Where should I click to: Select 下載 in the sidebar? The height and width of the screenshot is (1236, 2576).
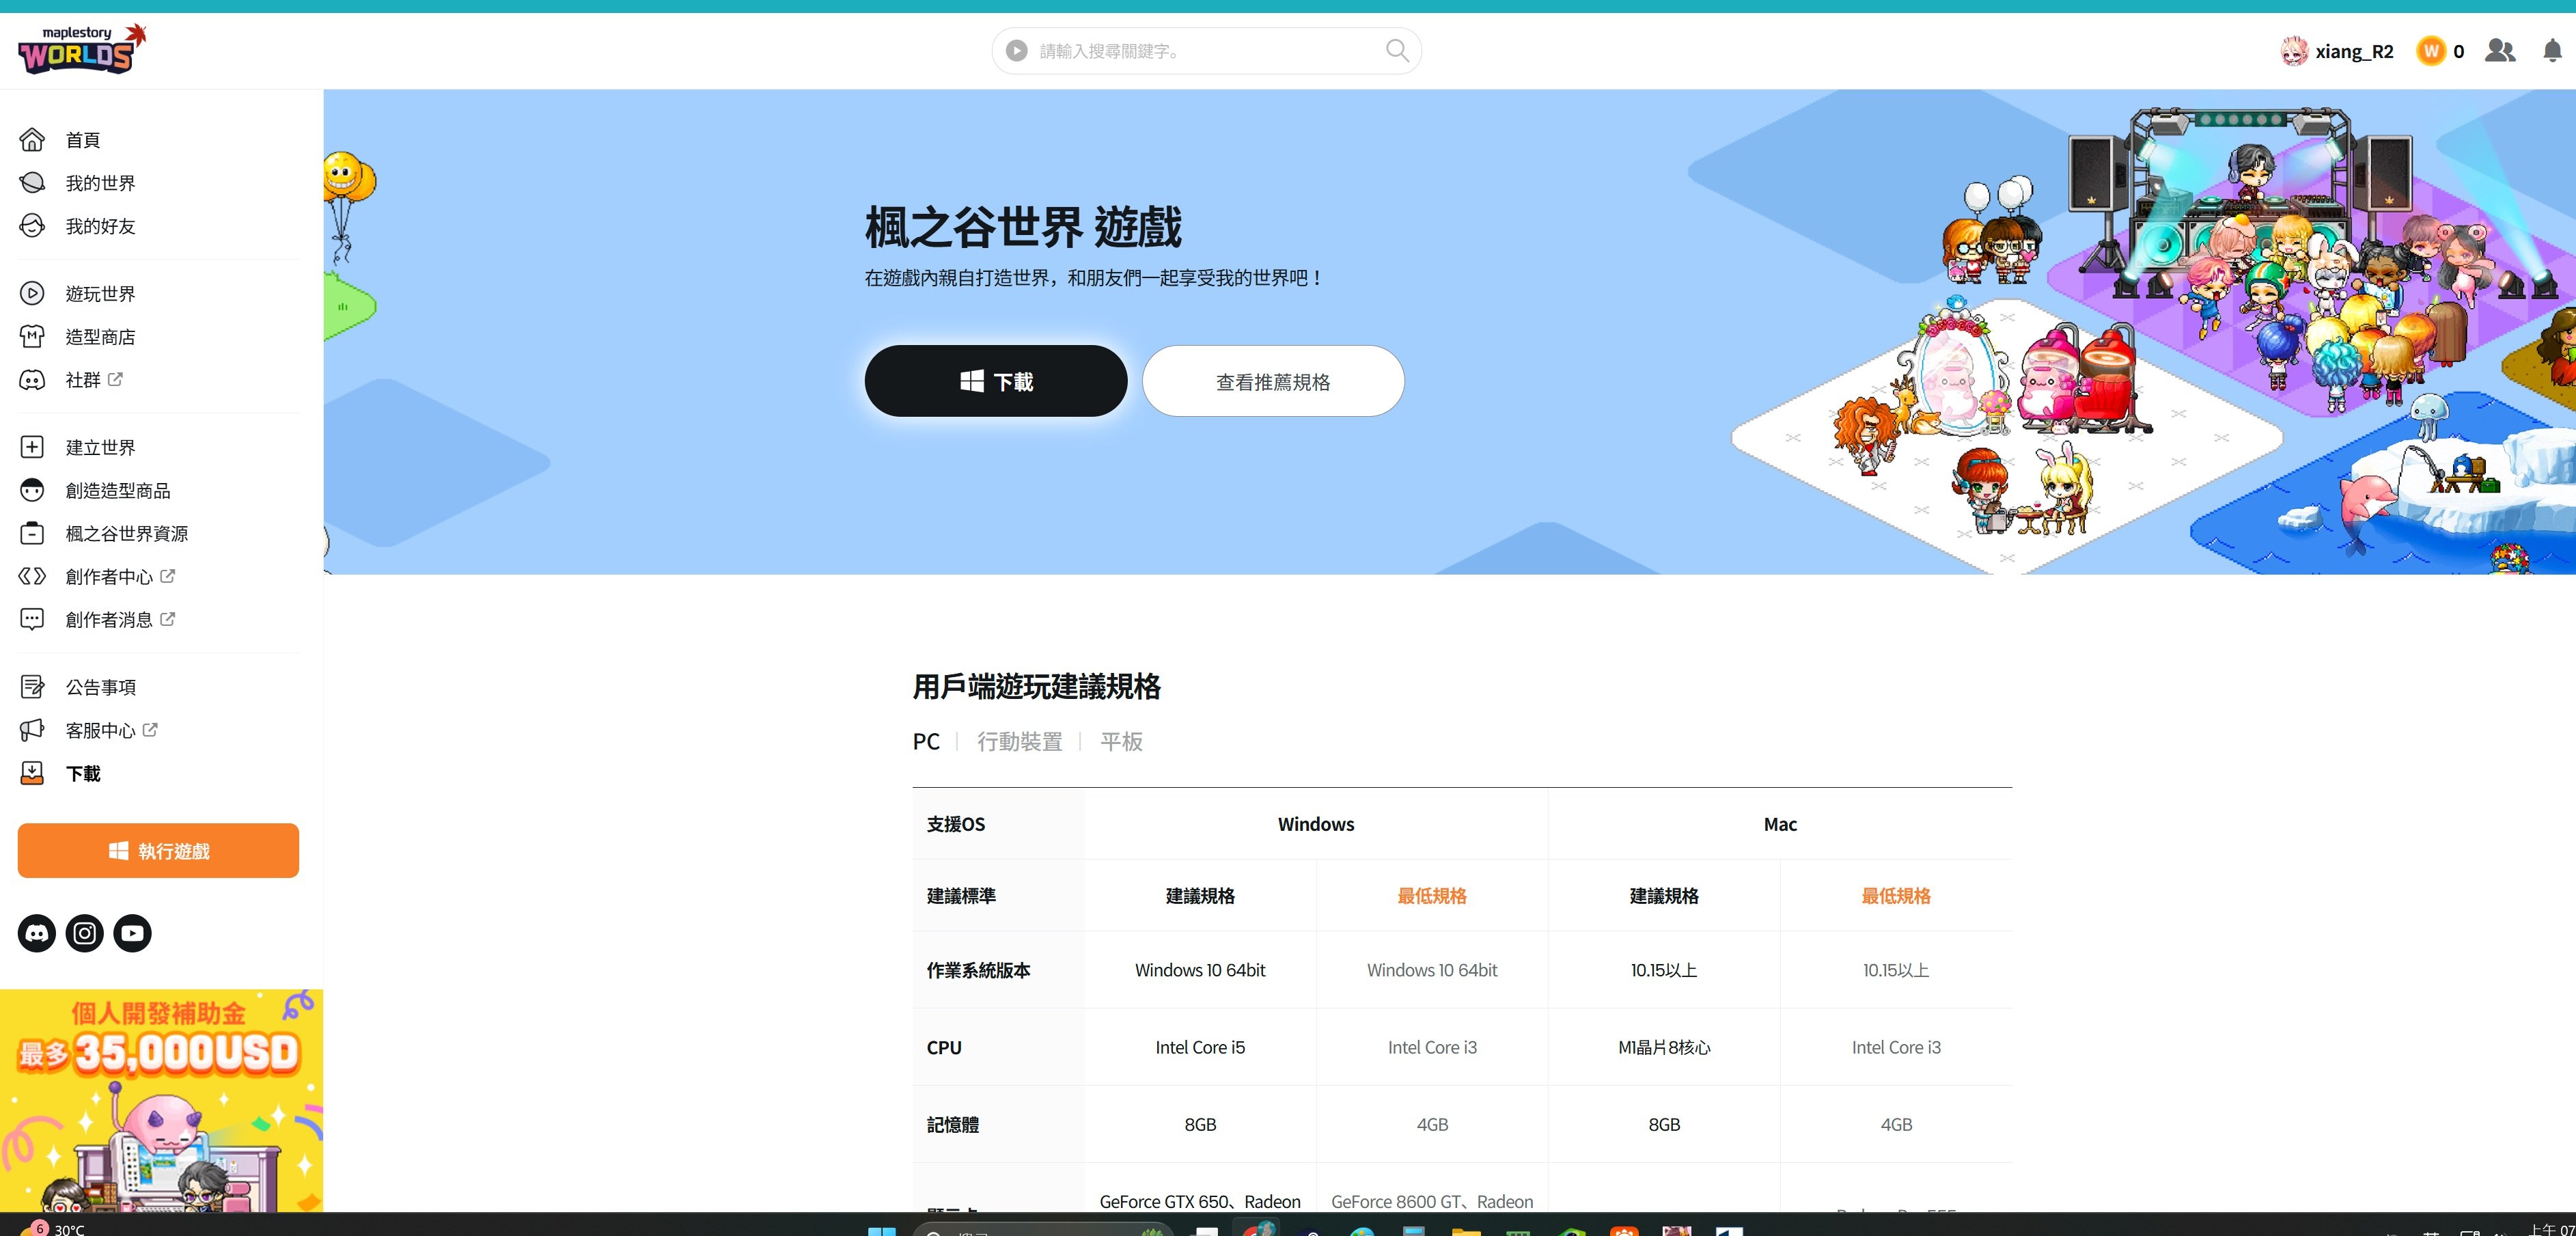83,773
